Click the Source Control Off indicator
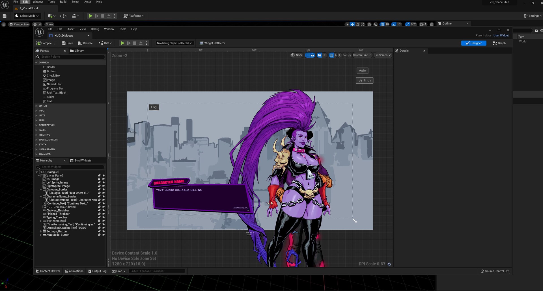543x291 pixels. (x=495, y=271)
